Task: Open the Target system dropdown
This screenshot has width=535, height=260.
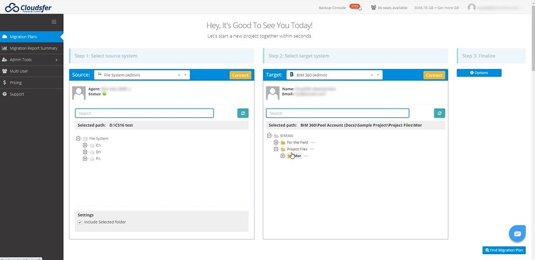Action: [379, 75]
